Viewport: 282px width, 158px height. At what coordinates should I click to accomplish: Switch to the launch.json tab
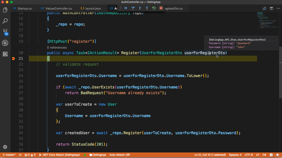(x=91, y=8)
